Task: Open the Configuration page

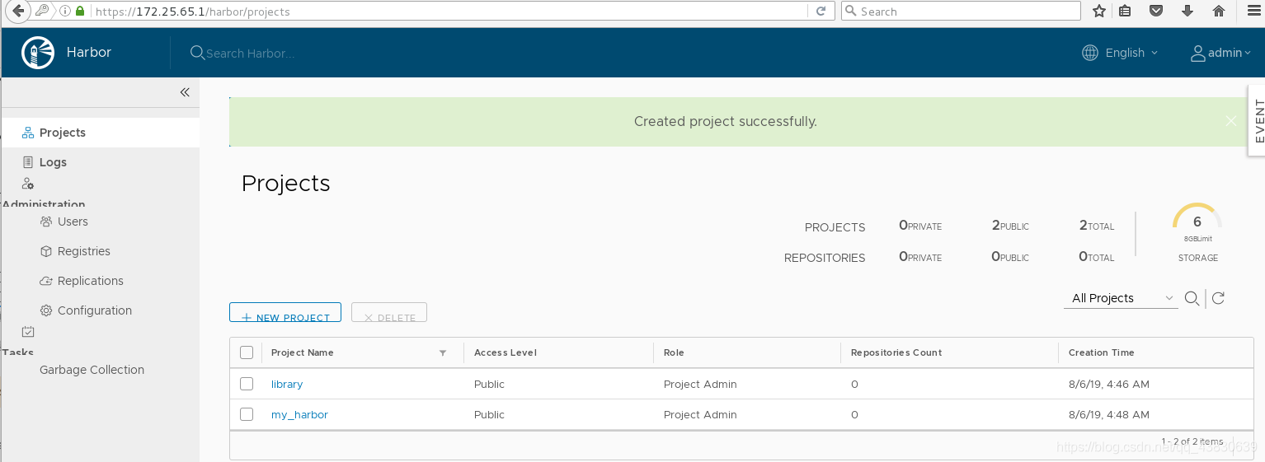Action: coord(95,310)
